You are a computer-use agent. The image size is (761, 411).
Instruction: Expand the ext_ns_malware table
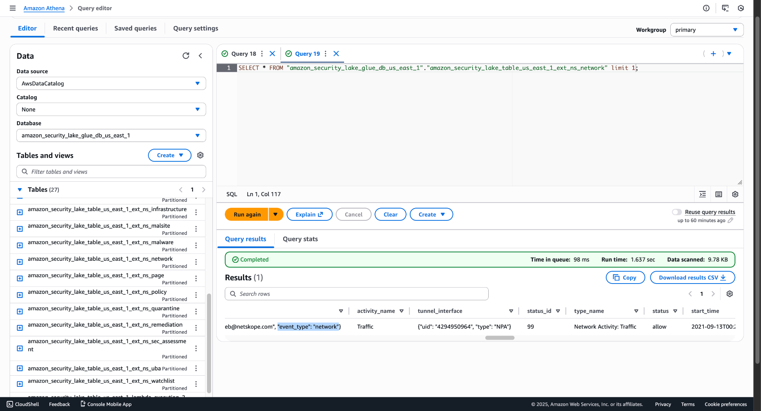point(20,246)
